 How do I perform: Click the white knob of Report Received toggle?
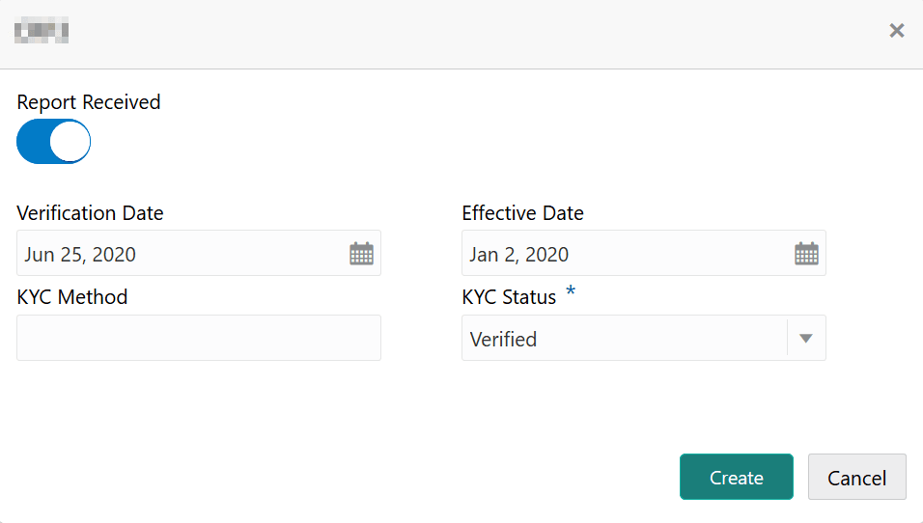point(70,142)
